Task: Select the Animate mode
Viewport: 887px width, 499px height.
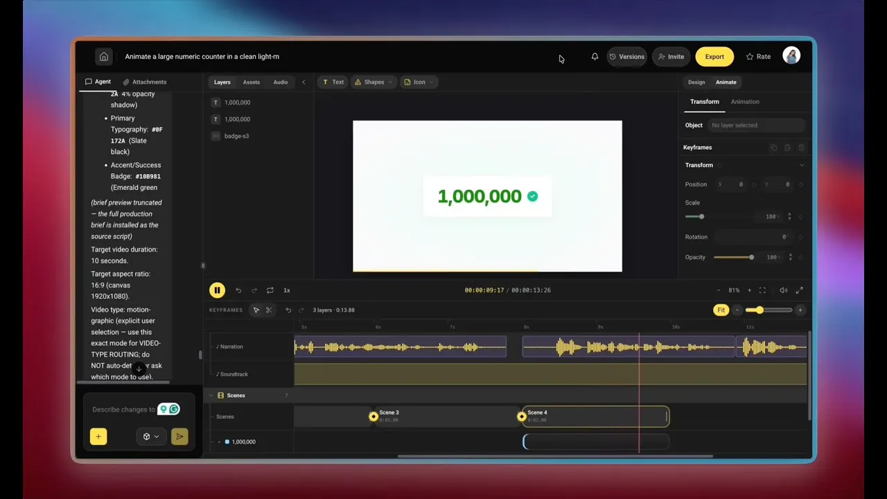Action: coord(726,82)
